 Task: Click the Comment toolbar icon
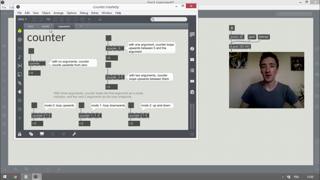[48, 19]
